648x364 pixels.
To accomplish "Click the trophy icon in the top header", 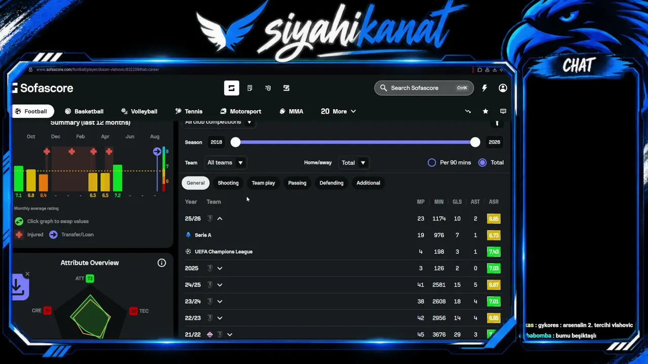I will [268, 88].
